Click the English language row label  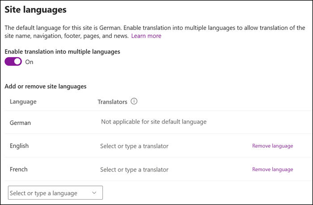tap(19, 146)
